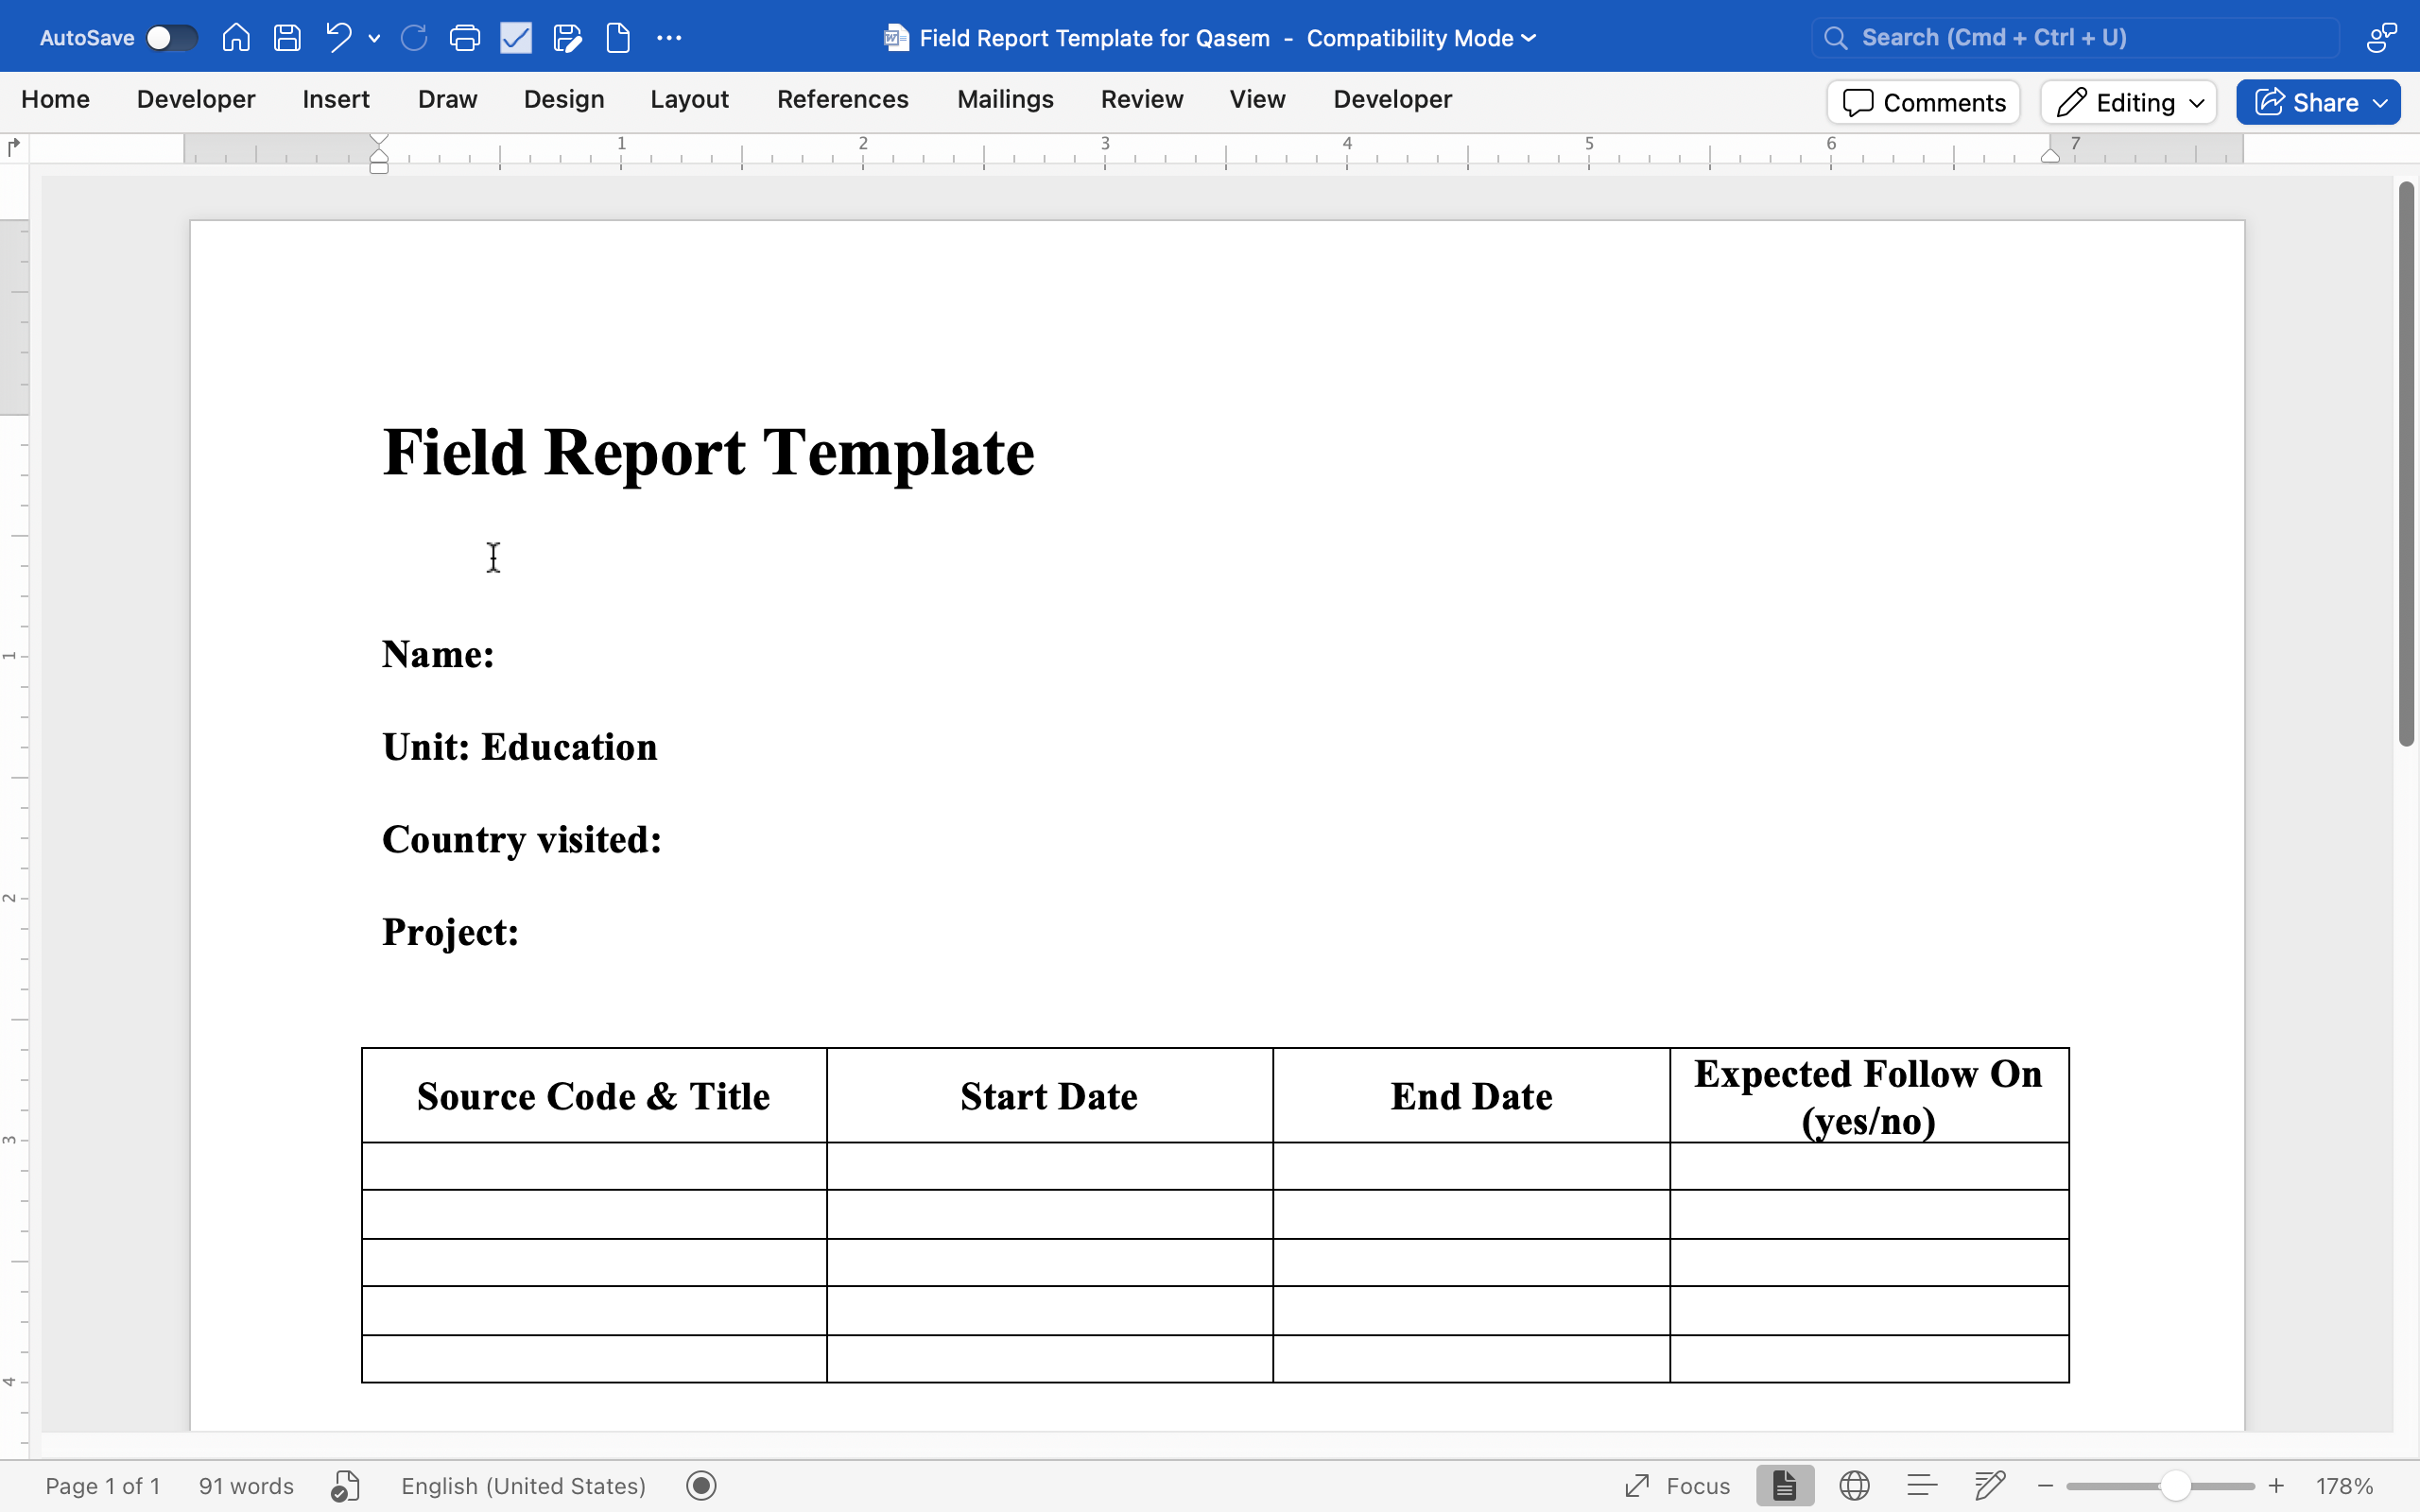Image resolution: width=2420 pixels, height=1512 pixels.
Task: Open Draft view pencil icon
Action: (1989, 1485)
